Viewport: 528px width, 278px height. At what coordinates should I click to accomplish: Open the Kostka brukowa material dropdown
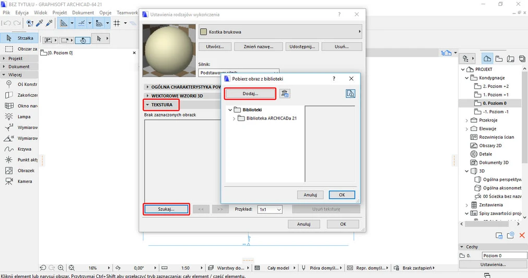280,32
